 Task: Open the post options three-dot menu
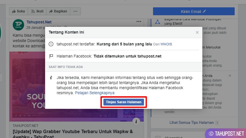point(139,21)
